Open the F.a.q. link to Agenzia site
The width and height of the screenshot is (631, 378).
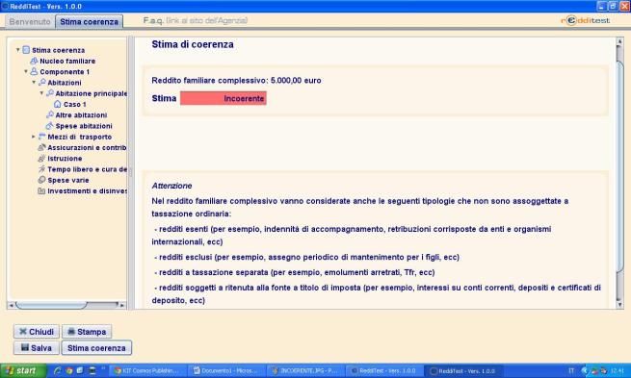click(196, 20)
